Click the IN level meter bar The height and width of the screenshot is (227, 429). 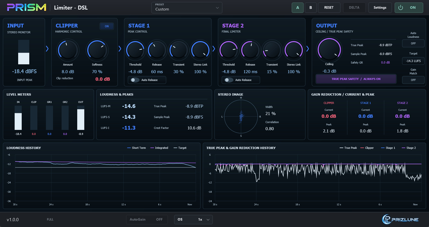click(x=18, y=118)
